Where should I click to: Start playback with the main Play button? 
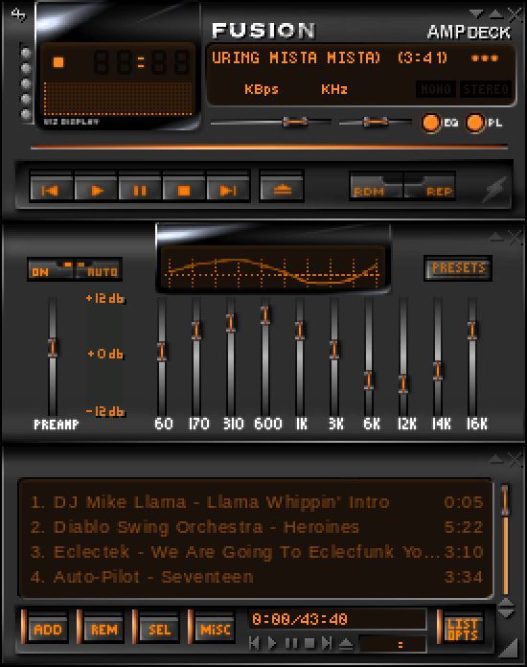pos(96,190)
